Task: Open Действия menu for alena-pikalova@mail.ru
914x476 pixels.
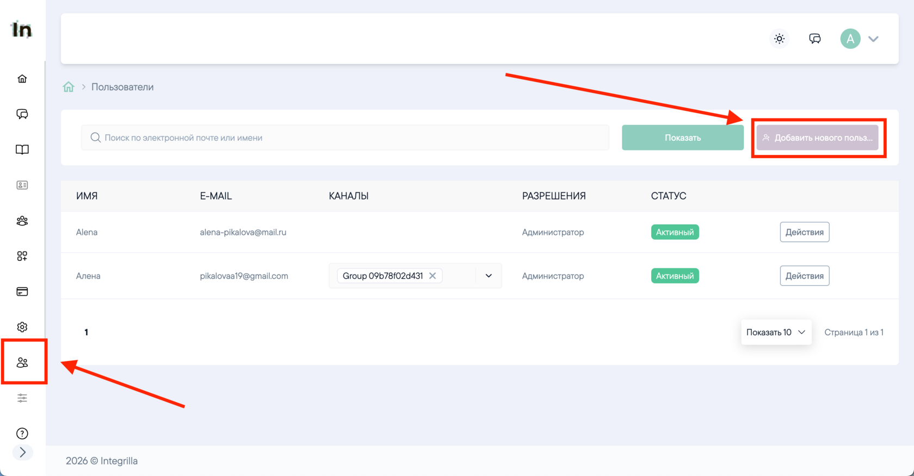Action: pos(804,232)
